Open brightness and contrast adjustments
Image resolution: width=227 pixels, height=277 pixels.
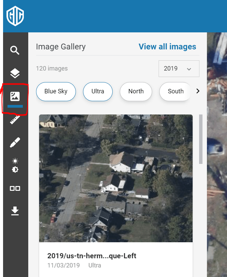[x=15, y=165]
